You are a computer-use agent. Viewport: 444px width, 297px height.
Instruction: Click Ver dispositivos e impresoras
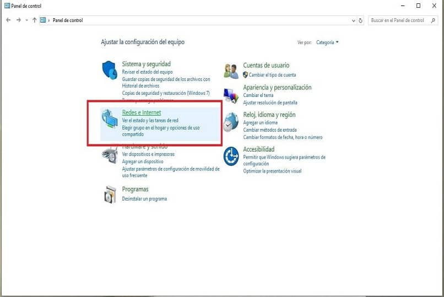click(148, 154)
